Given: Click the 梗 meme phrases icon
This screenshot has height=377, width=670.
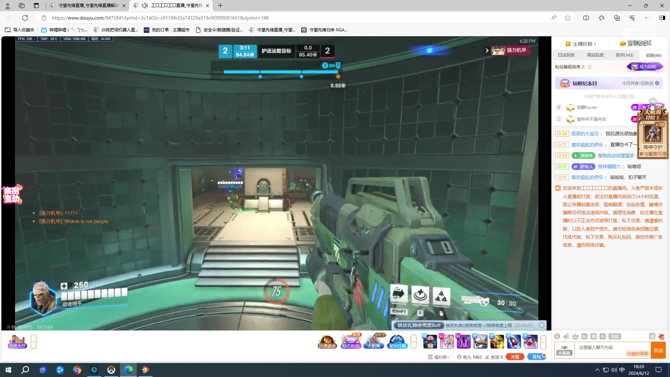Looking at the screenshot, I should (594, 337).
